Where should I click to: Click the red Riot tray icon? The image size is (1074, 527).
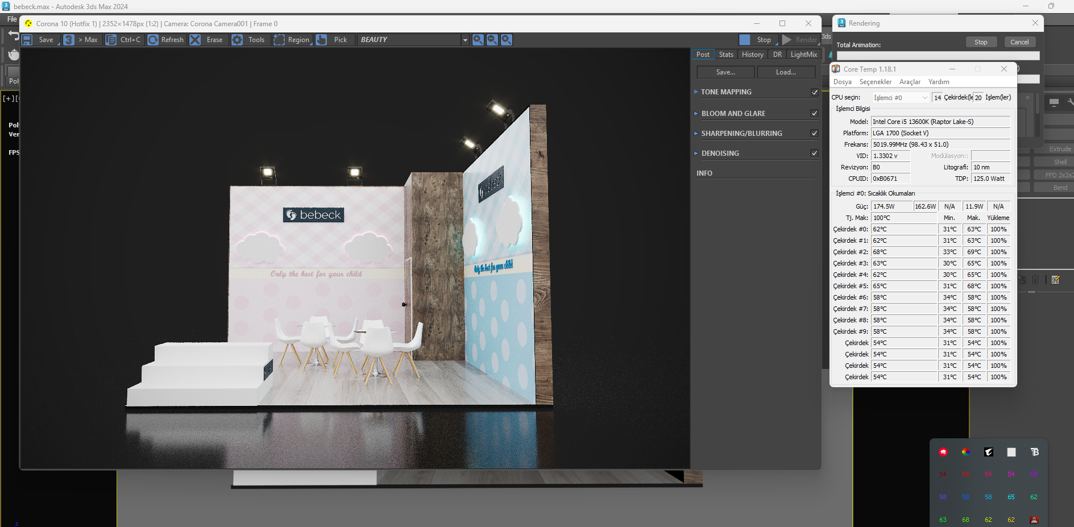click(x=943, y=452)
